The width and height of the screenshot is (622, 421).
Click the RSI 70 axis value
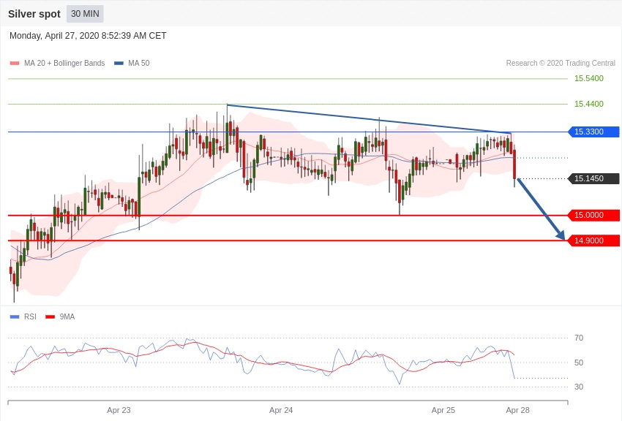(x=579, y=338)
